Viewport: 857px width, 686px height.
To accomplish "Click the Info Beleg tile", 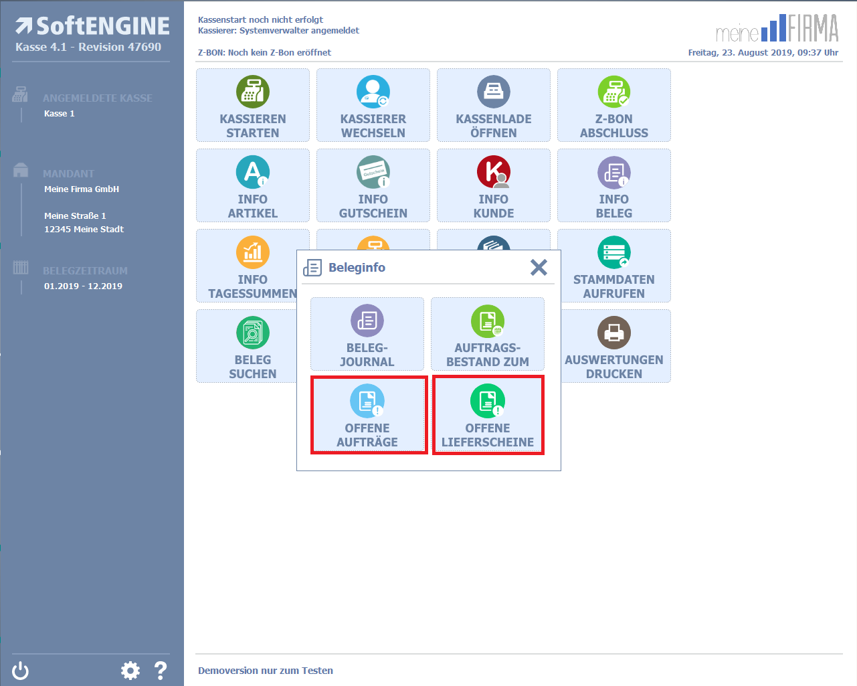I will (x=613, y=185).
